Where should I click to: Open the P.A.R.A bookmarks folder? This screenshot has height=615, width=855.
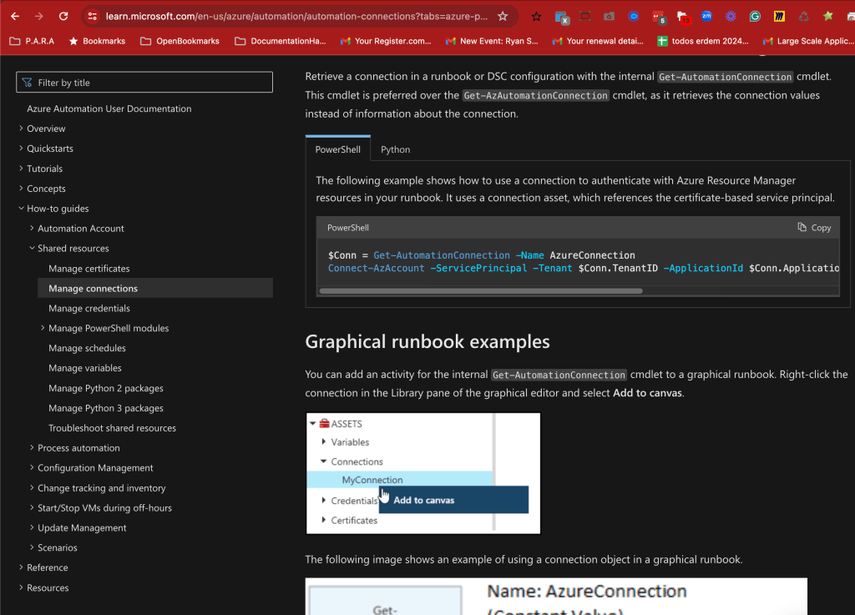click(x=33, y=41)
